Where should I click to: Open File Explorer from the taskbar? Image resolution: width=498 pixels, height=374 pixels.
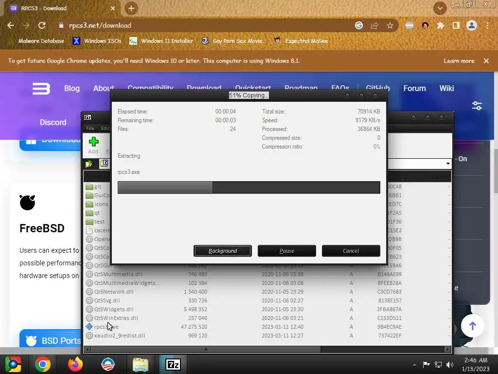[141, 364]
